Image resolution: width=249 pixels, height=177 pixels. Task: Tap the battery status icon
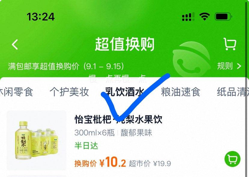pos(223,17)
